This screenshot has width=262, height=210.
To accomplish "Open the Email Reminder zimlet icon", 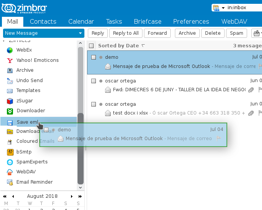I will click(x=10, y=182).
